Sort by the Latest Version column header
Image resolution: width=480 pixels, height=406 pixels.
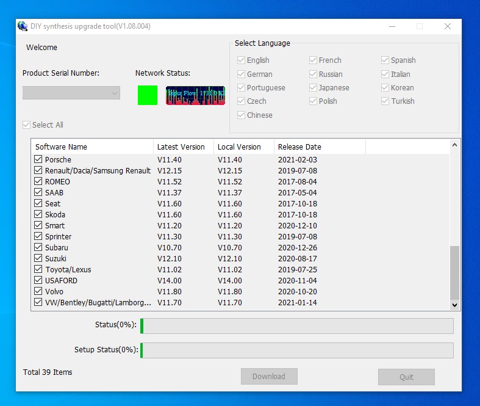coord(183,147)
